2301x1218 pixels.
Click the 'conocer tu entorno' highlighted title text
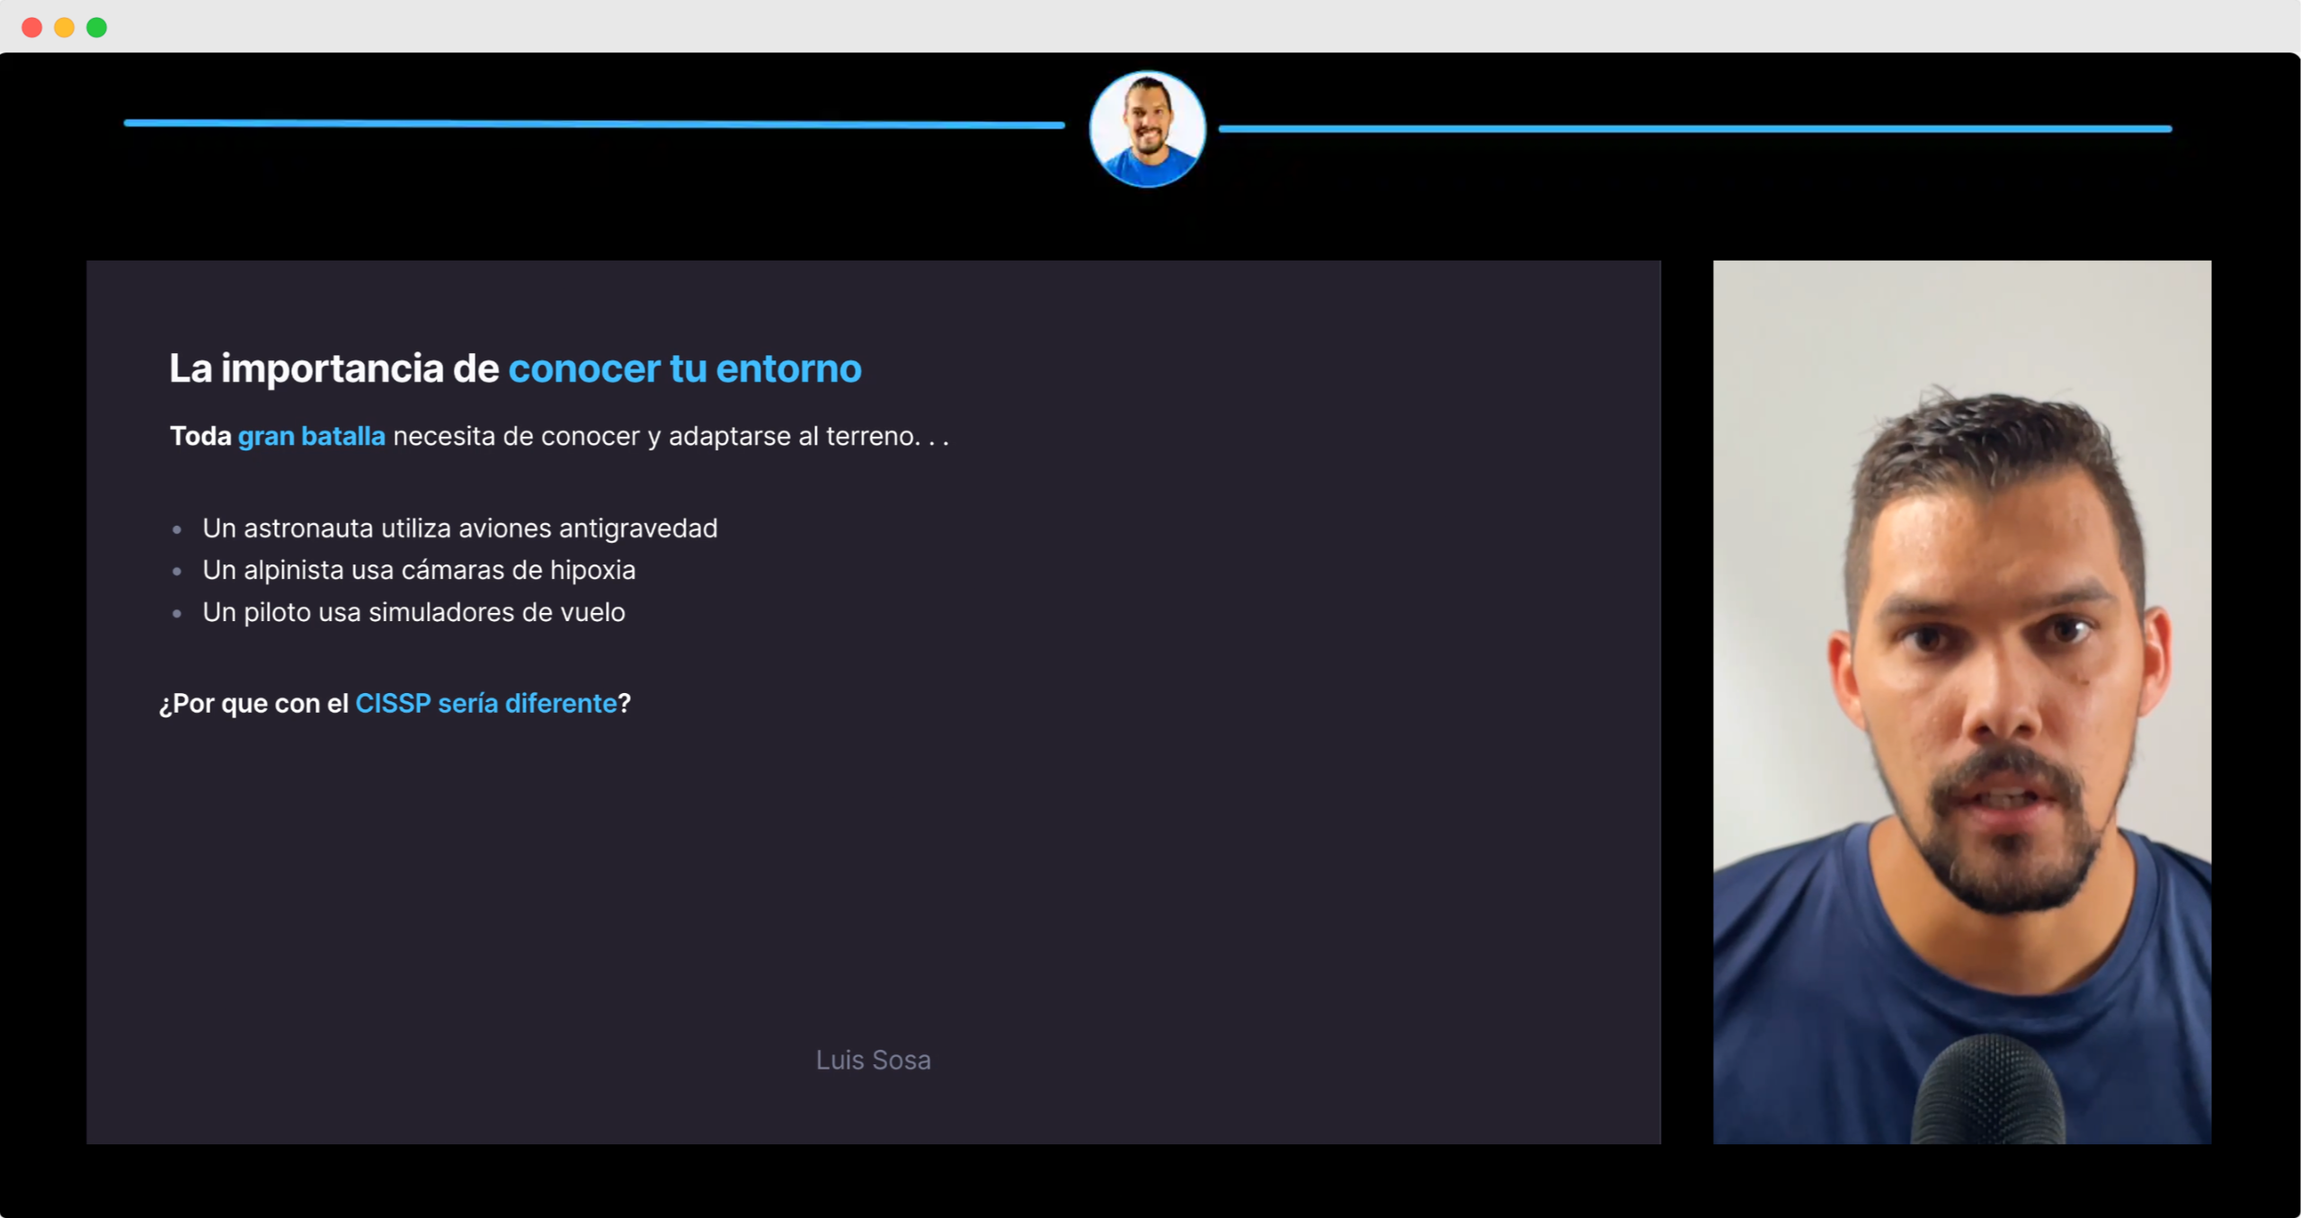684,369
